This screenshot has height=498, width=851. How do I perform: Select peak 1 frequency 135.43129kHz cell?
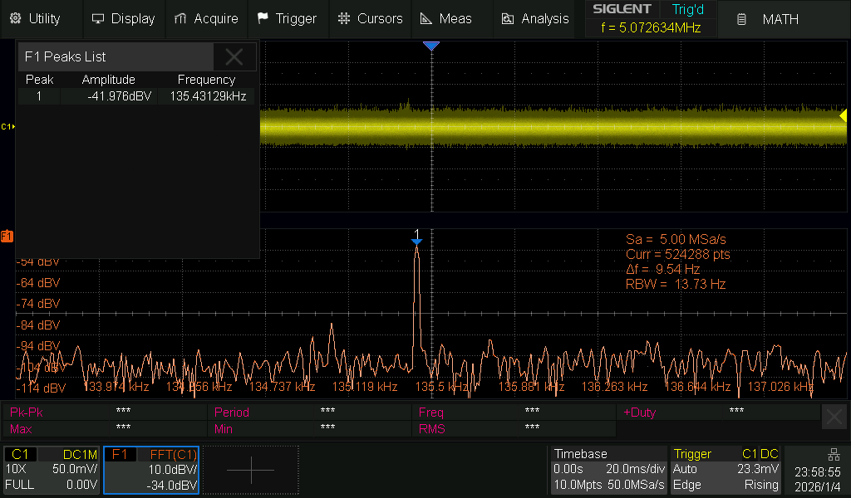coord(207,96)
